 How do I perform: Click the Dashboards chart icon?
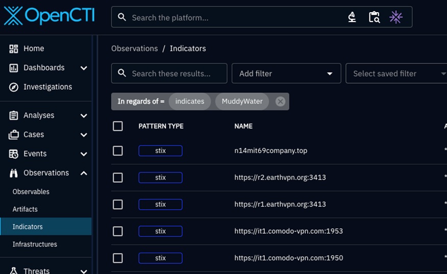pos(13,68)
